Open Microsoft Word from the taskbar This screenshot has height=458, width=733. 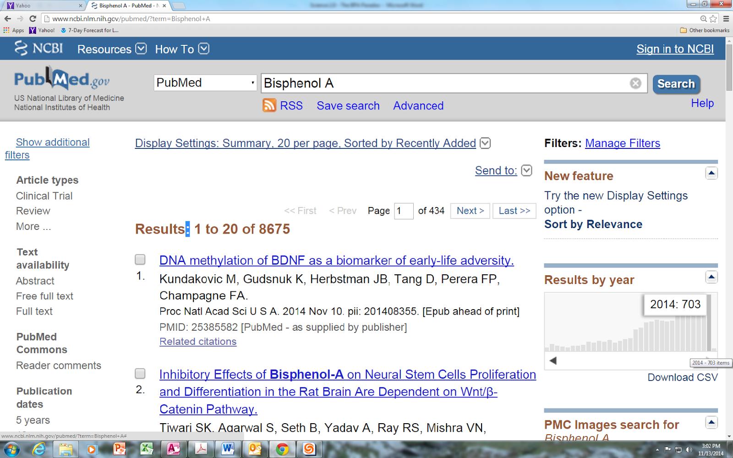click(228, 448)
